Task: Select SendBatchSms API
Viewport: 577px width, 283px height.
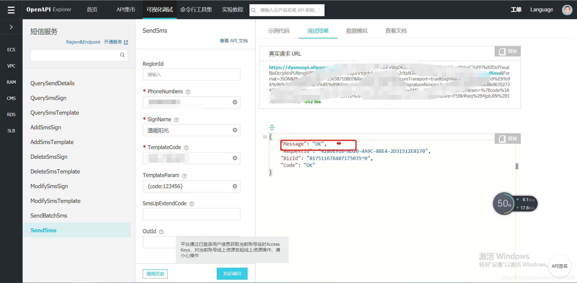Action: pos(49,215)
